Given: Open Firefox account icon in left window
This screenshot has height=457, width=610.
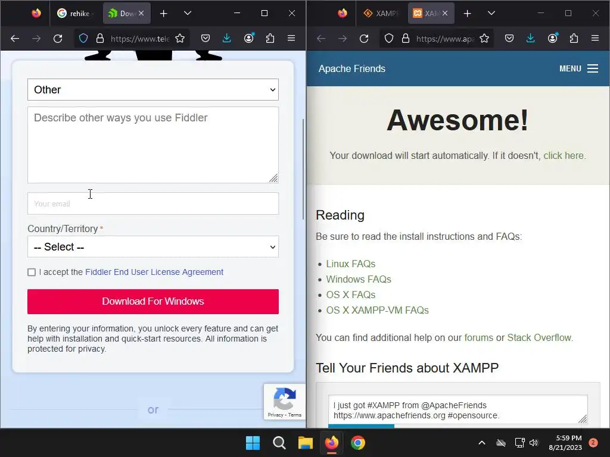Looking at the screenshot, I should tap(248, 39).
